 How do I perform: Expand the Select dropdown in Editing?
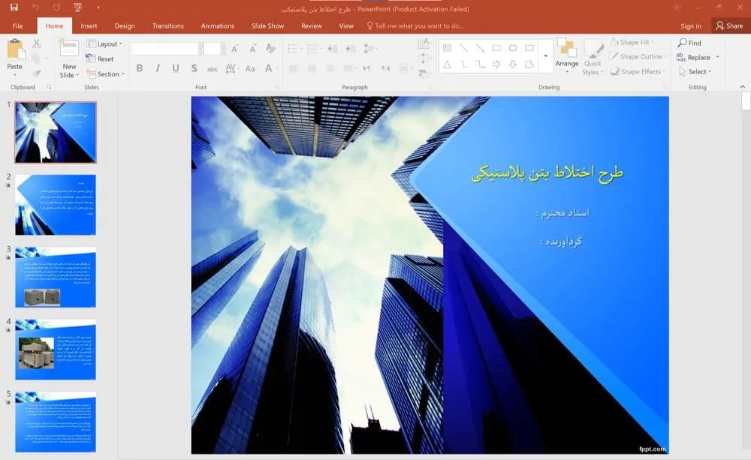(695, 71)
